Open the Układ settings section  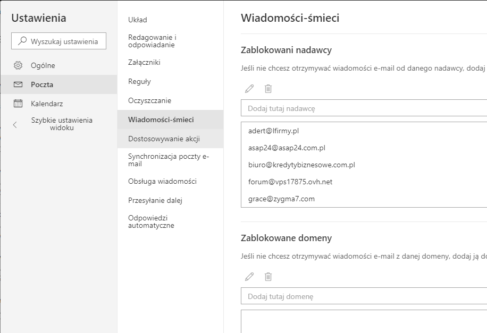coord(138,20)
